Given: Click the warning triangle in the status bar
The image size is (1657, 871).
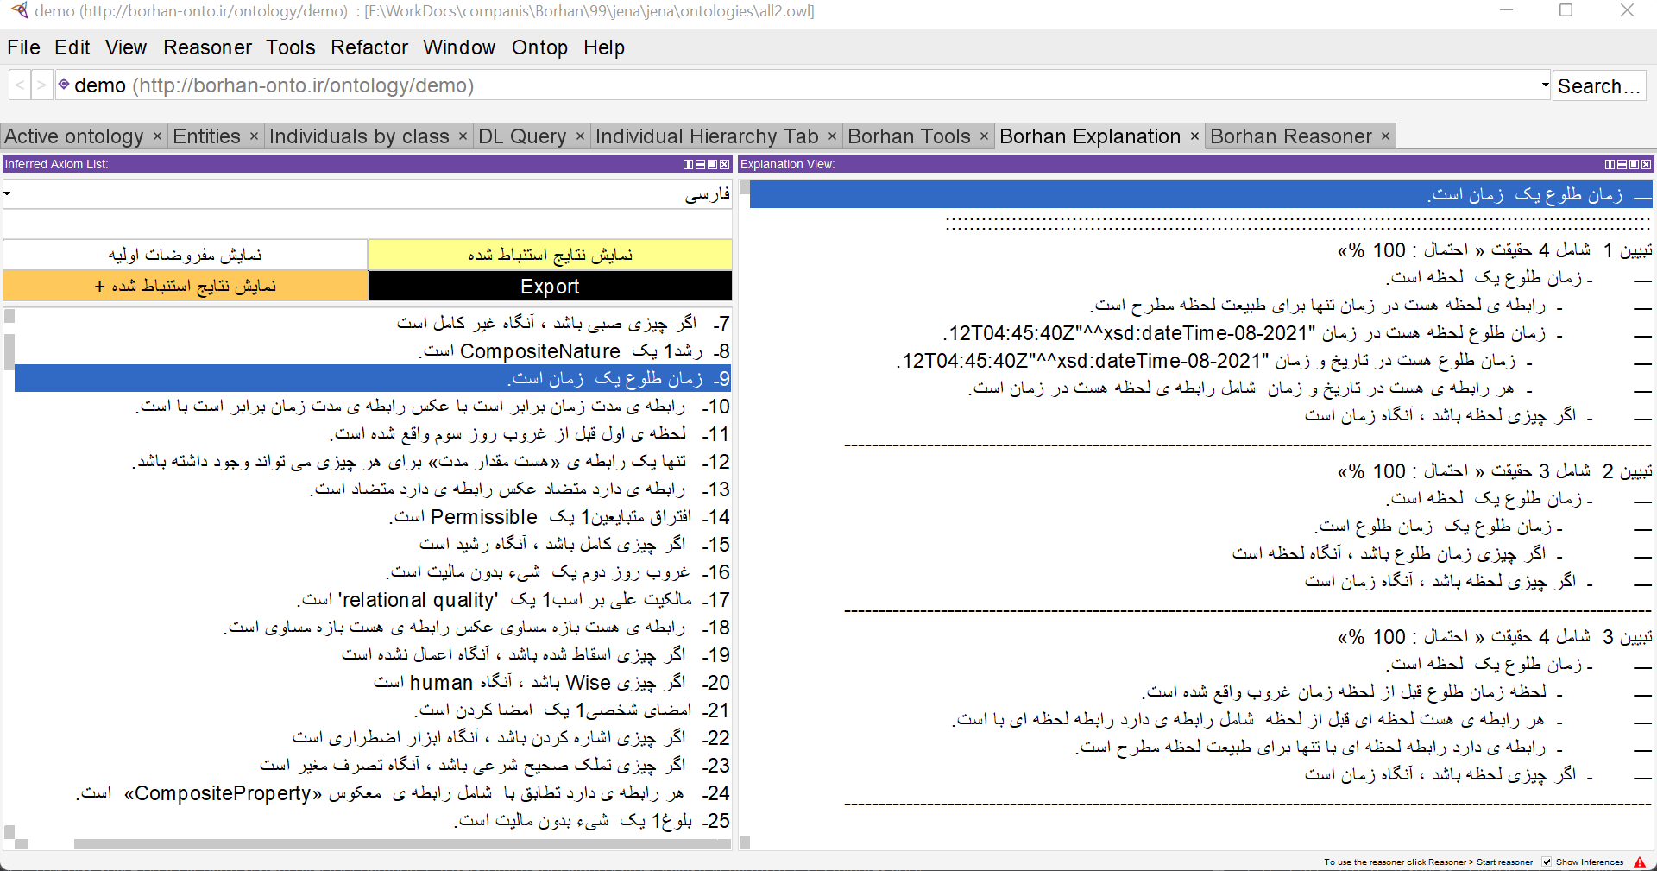Looking at the screenshot, I should click(x=1638, y=862).
